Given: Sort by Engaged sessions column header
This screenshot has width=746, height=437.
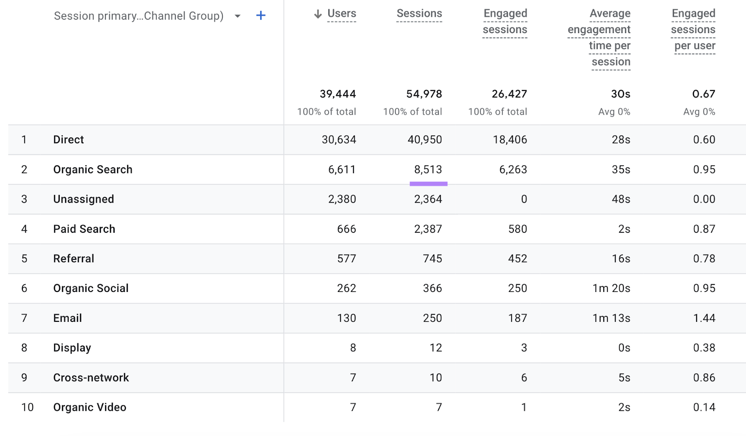Looking at the screenshot, I should (504, 21).
